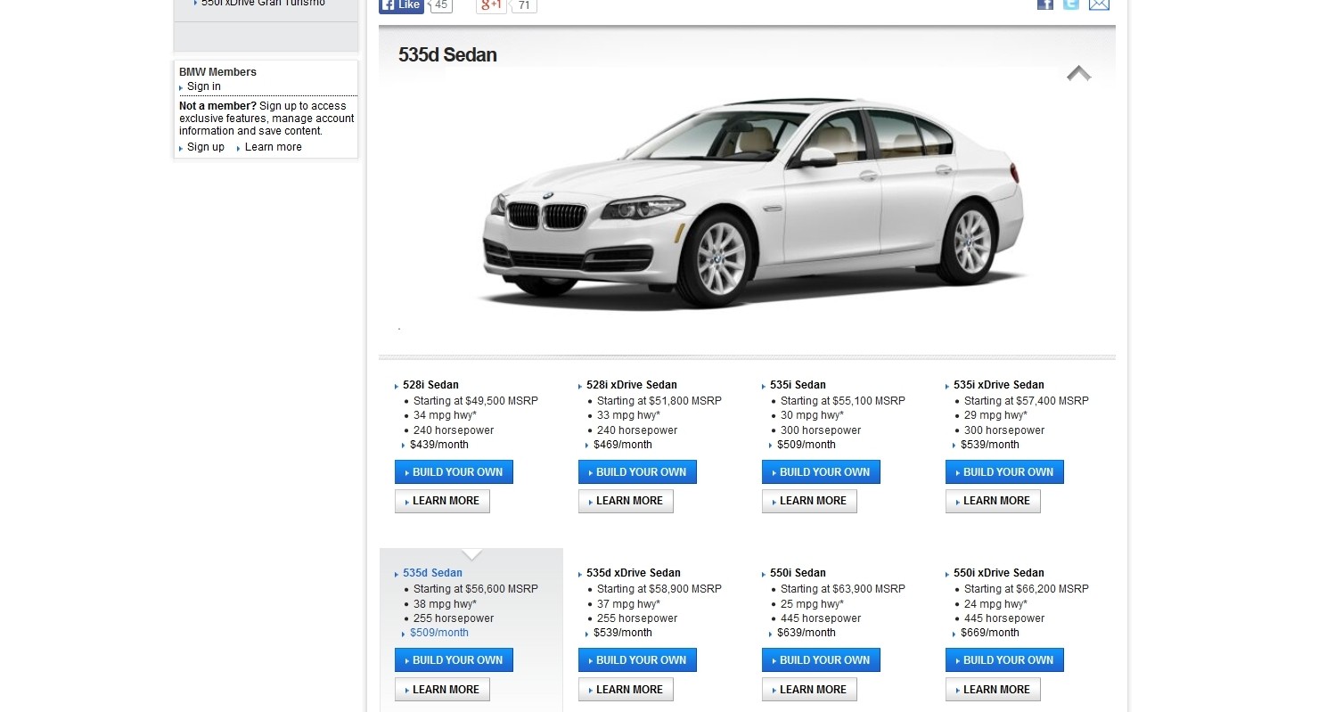Open the Sign in link under BMW Members
1343x712 pixels.
tap(204, 86)
